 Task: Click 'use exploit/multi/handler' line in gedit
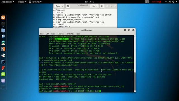[68, 20]
